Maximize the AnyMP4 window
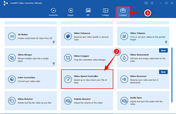The height and width of the screenshot is (114, 176). tap(166, 3)
